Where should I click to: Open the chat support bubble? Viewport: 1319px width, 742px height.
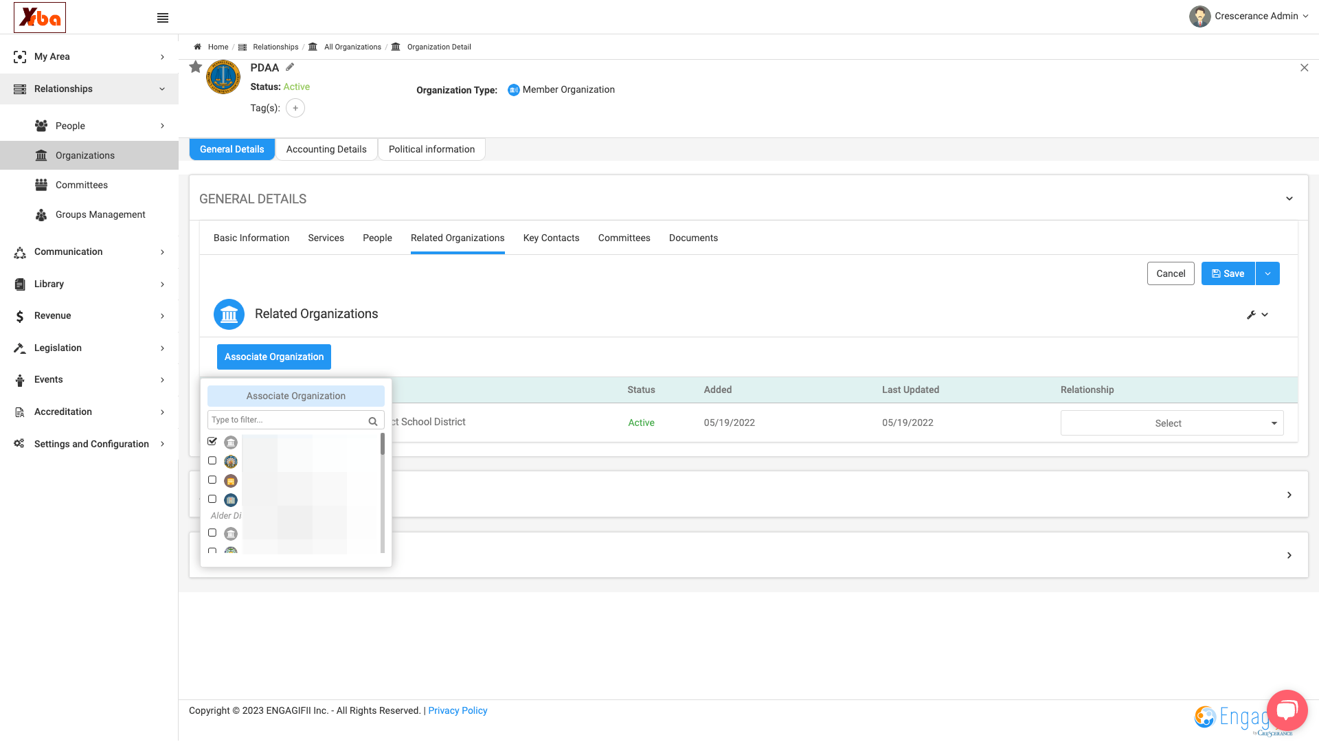pos(1287,710)
